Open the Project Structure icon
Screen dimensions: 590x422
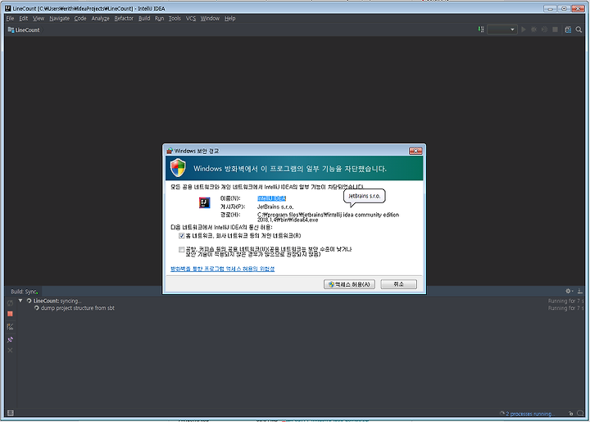[568, 29]
